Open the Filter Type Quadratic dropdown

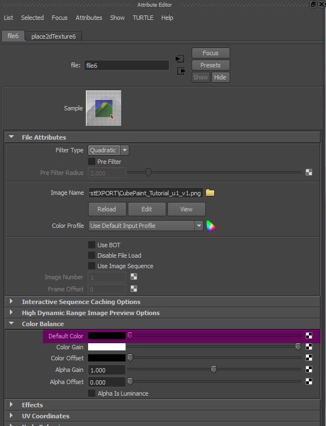coord(108,150)
